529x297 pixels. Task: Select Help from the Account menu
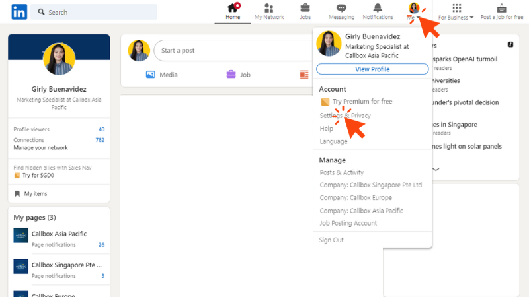coord(326,128)
